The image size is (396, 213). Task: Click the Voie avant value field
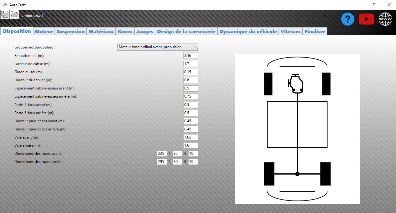pos(190,137)
